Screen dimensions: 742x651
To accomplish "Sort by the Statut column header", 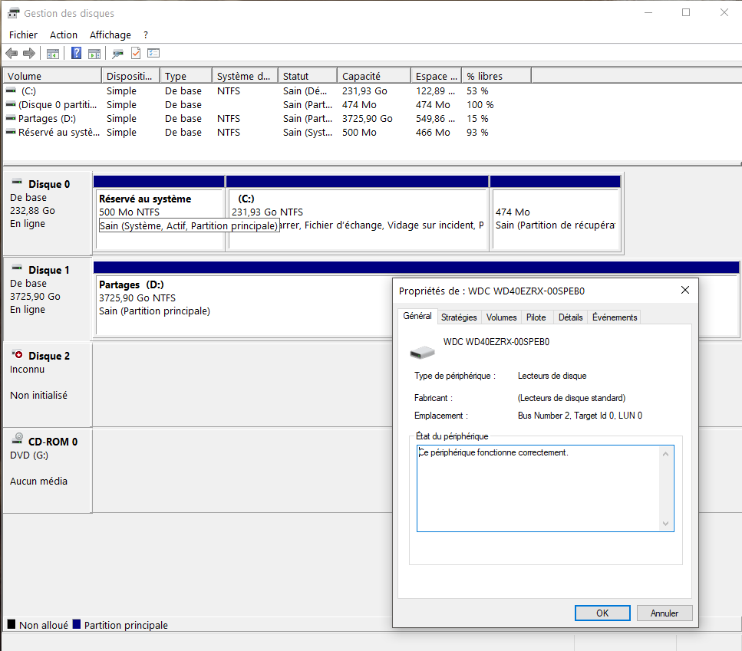I will click(x=308, y=76).
